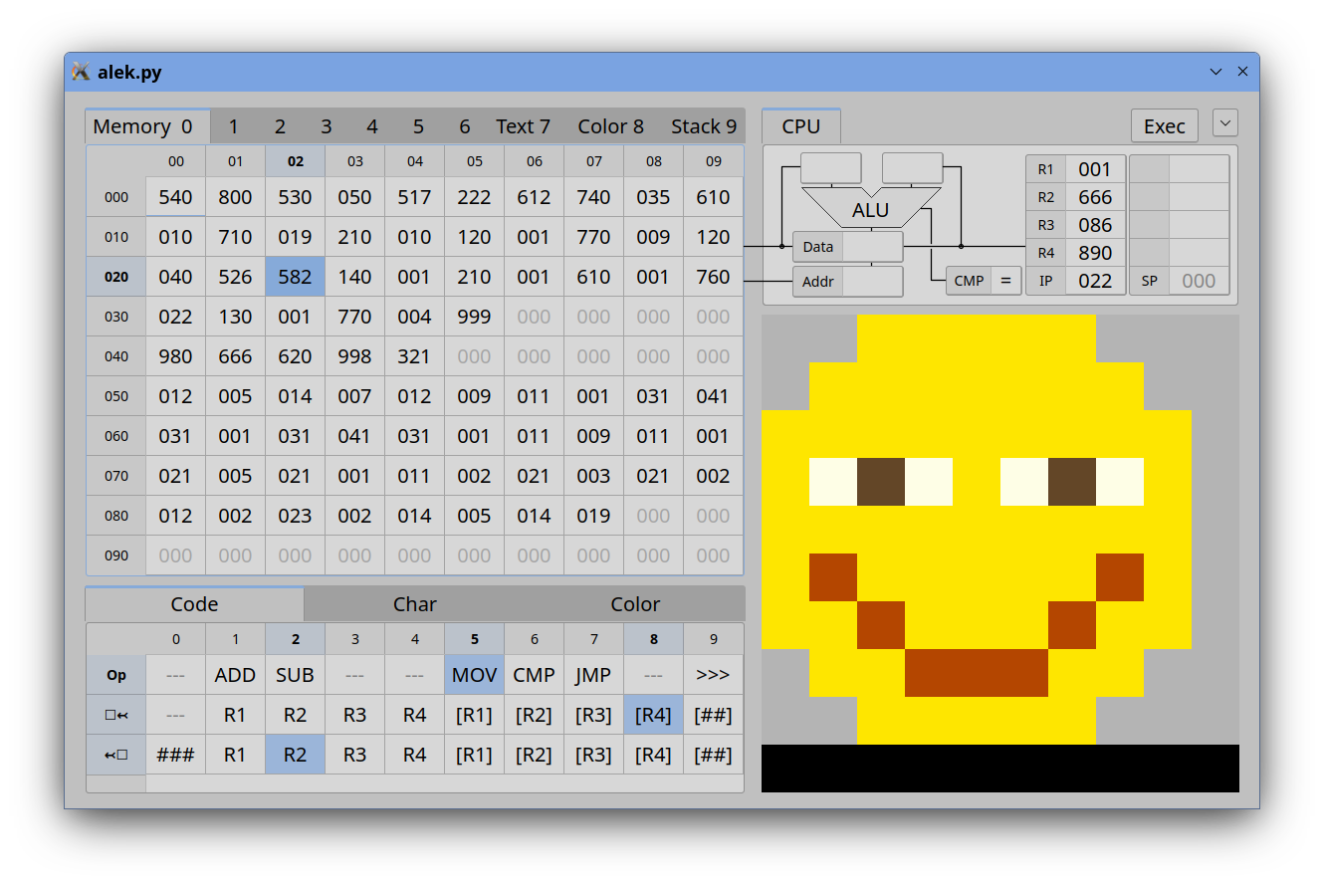Select the ADD opcode cell

click(235, 675)
